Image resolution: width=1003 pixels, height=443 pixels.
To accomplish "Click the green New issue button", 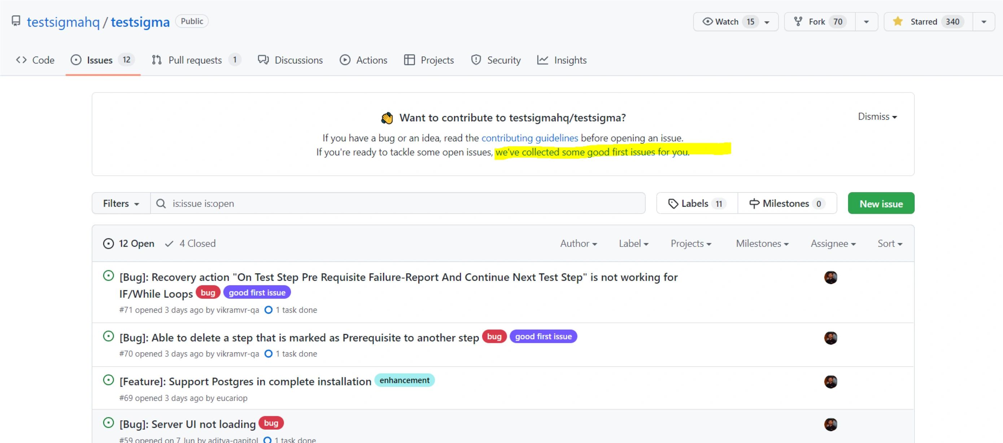I will click(x=880, y=203).
